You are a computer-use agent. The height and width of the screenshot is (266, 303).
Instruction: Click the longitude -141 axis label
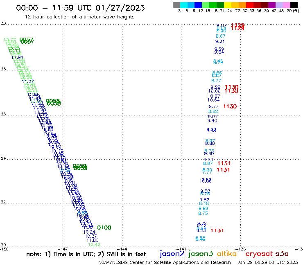181,249
